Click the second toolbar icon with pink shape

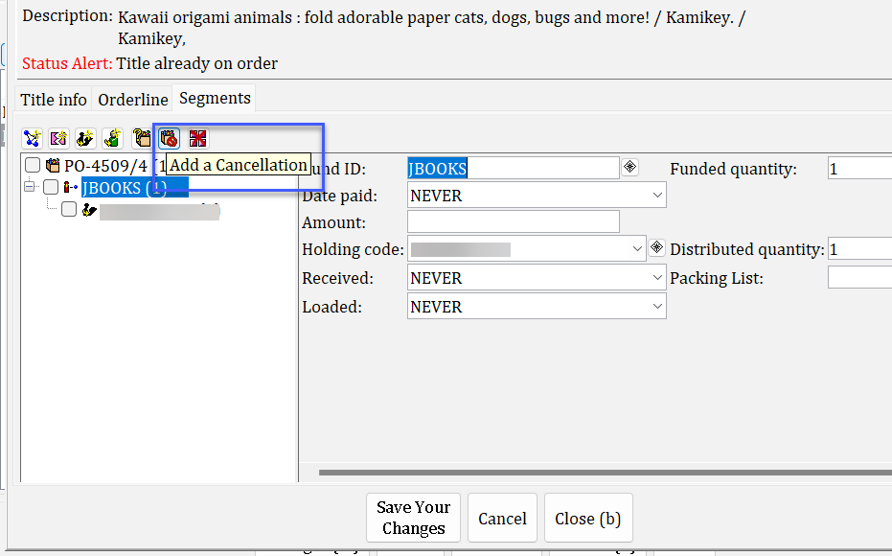(x=58, y=138)
